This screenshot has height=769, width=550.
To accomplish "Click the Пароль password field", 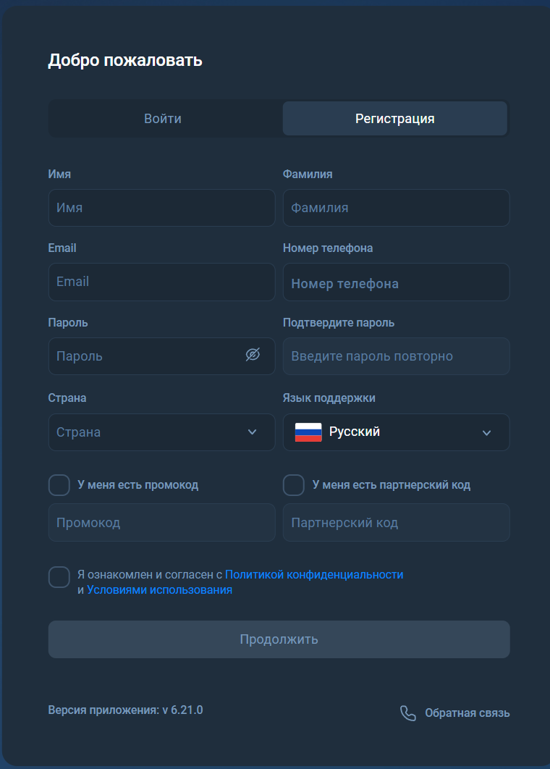I will pos(145,356).
